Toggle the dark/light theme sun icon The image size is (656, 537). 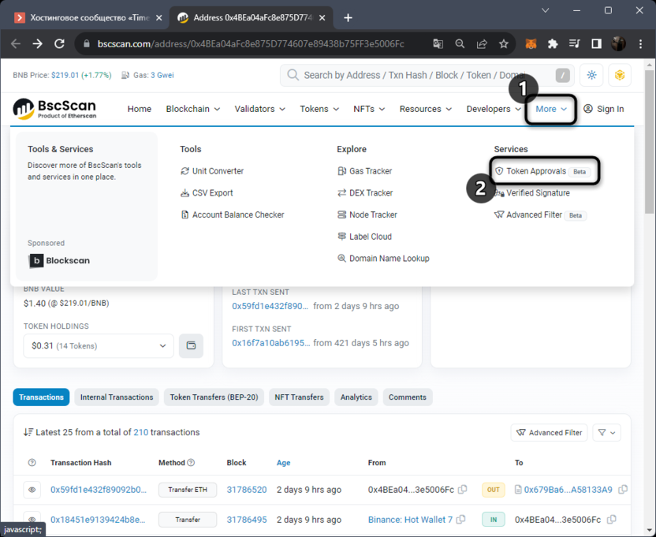(x=591, y=75)
